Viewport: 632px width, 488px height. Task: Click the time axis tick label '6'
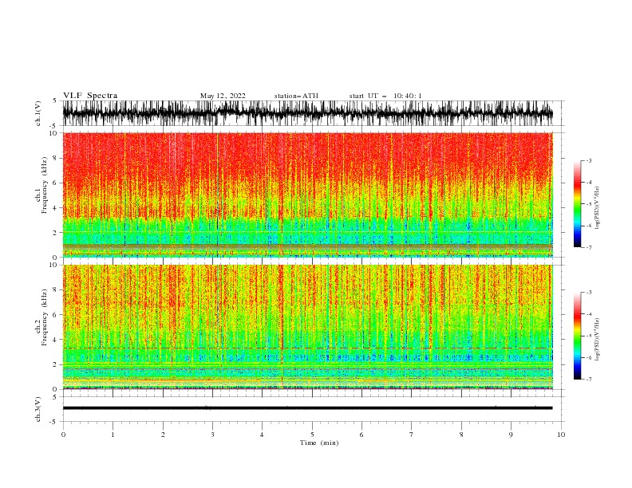click(361, 435)
